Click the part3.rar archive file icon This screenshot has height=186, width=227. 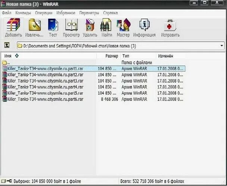point(4,81)
